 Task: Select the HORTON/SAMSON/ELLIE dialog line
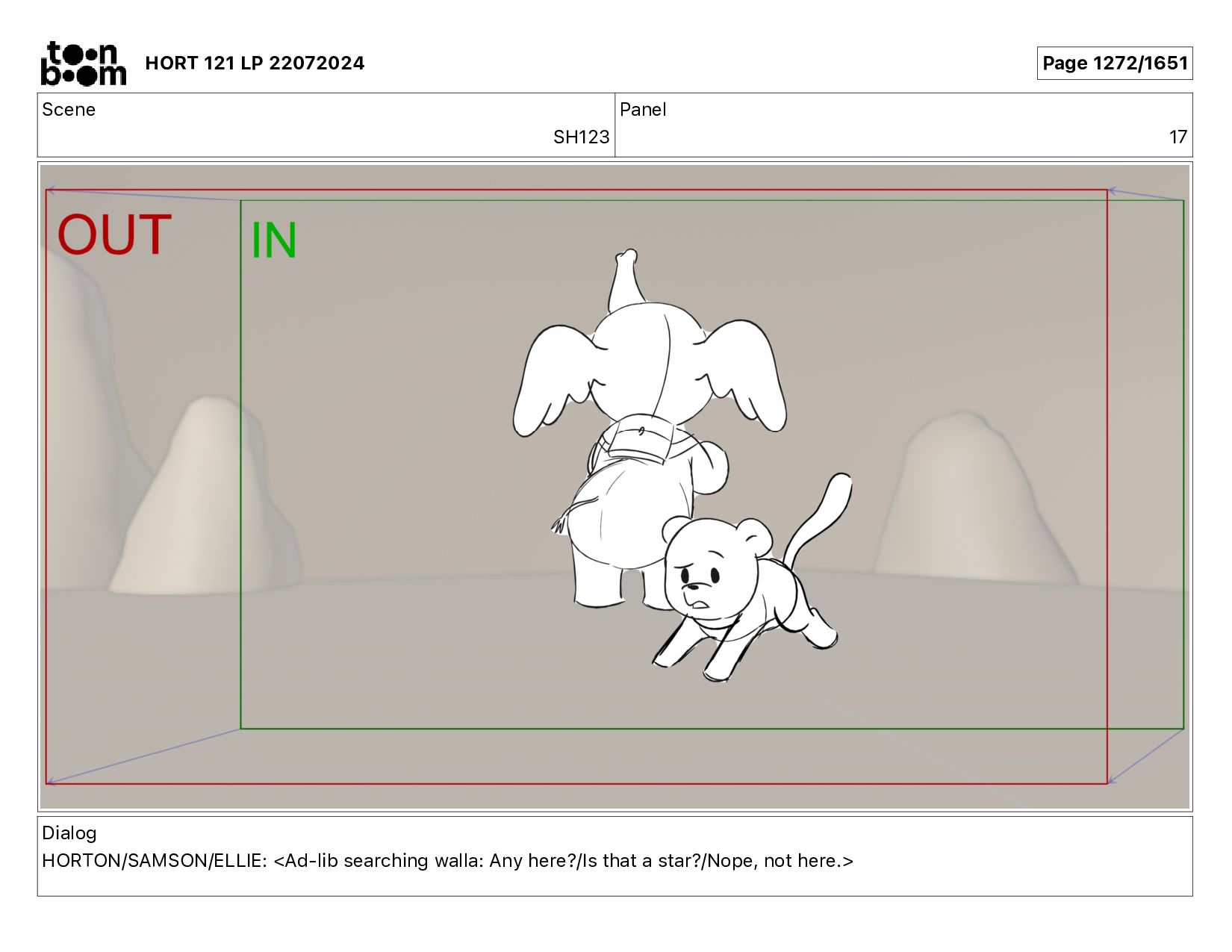click(448, 861)
